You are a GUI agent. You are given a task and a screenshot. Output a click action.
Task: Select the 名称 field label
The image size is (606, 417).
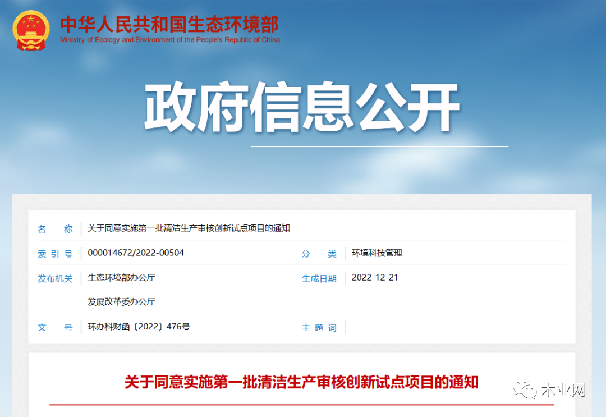coord(55,229)
